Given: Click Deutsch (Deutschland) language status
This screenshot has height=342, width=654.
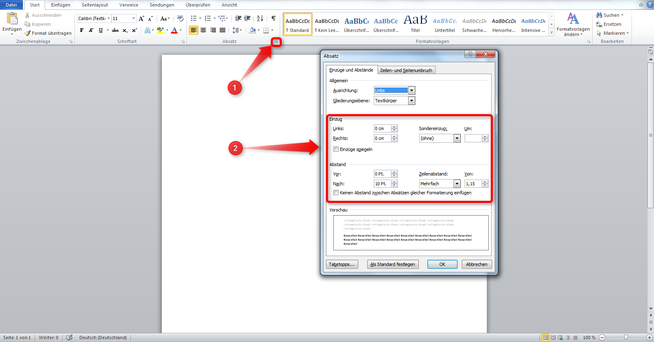Looking at the screenshot, I should [x=103, y=337].
